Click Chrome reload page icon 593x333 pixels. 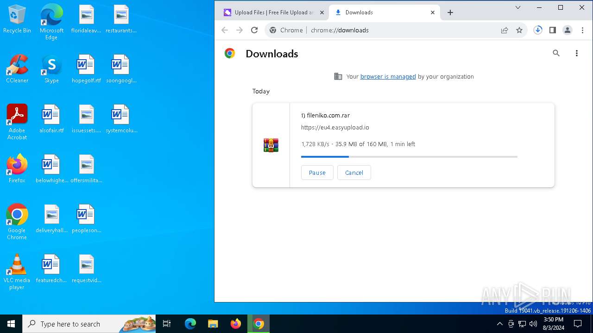click(x=254, y=30)
